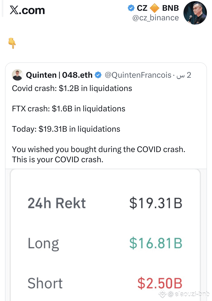Screen dimensions: 212x301
Task: Click the 24h Rekt label
Action: pyautogui.click(x=57, y=203)
